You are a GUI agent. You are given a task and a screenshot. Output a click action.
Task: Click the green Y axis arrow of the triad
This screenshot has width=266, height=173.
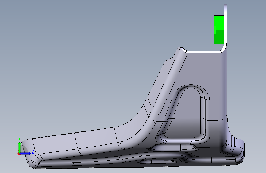coord(19,147)
